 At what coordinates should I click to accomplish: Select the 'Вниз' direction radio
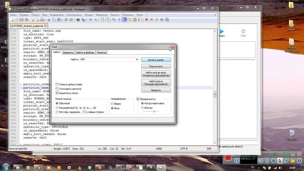(x=112, y=108)
